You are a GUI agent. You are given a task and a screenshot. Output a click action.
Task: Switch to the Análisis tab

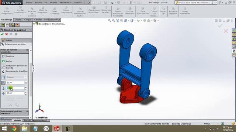16,40
